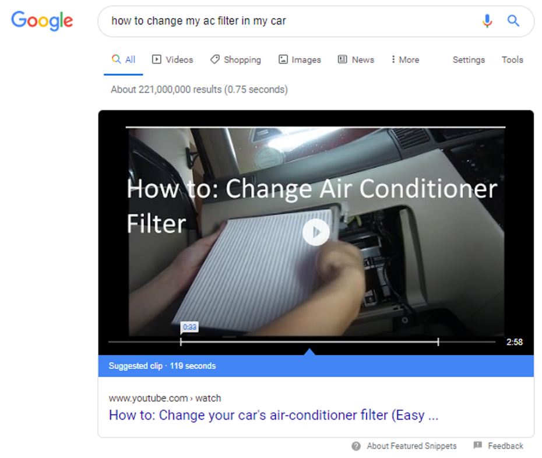
Task: Click the 0:33 clip start marker
Action: [x=189, y=327]
